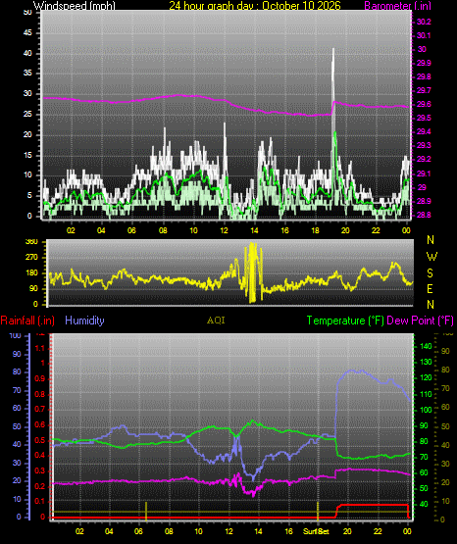Click the 'SunSet' label on bottom time axis
Viewport: 457px width, 544px height.
click(316, 531)
